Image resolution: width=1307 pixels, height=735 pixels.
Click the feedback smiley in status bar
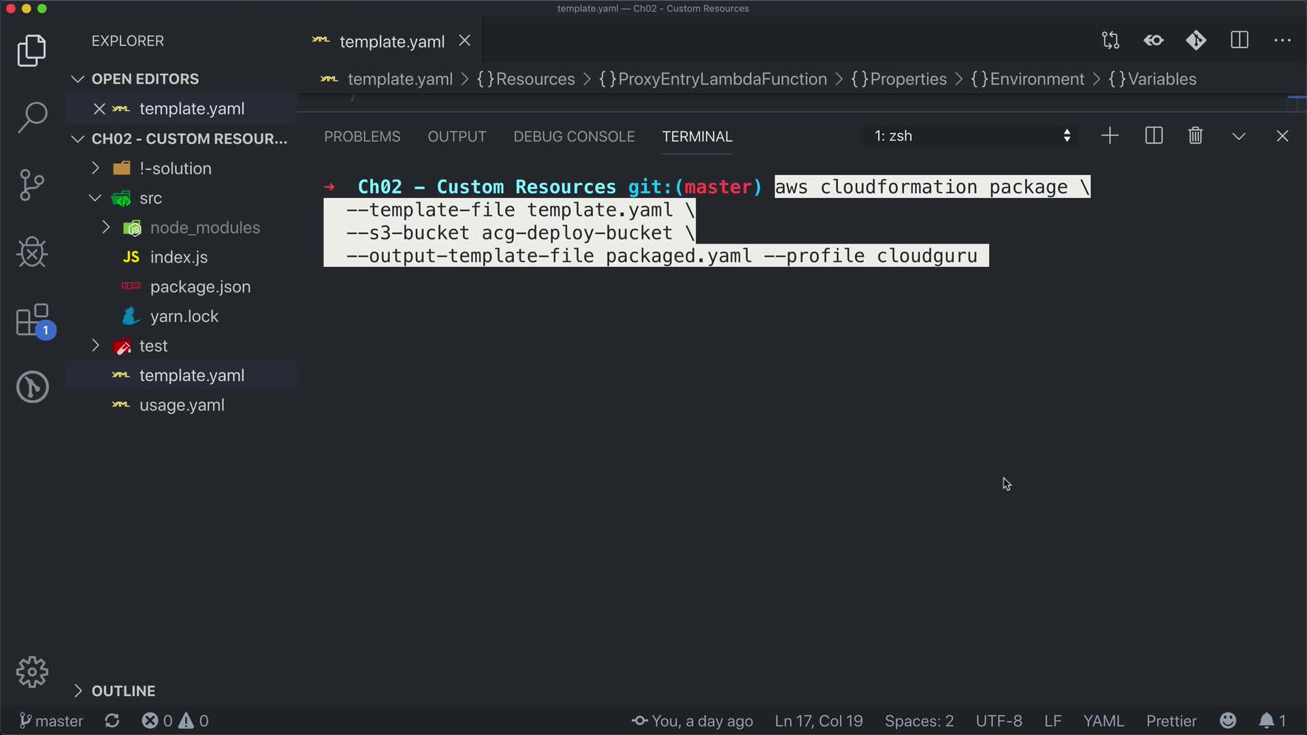1228,721
